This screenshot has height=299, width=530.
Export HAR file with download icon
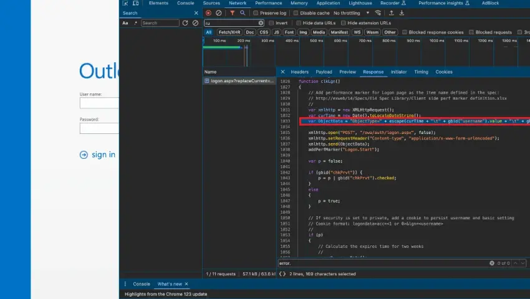[402, 13]
